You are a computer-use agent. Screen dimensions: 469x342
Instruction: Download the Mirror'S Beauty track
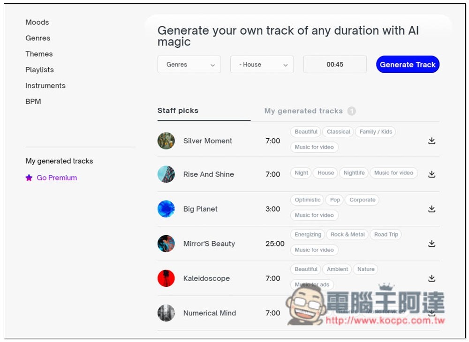(431, 244)
